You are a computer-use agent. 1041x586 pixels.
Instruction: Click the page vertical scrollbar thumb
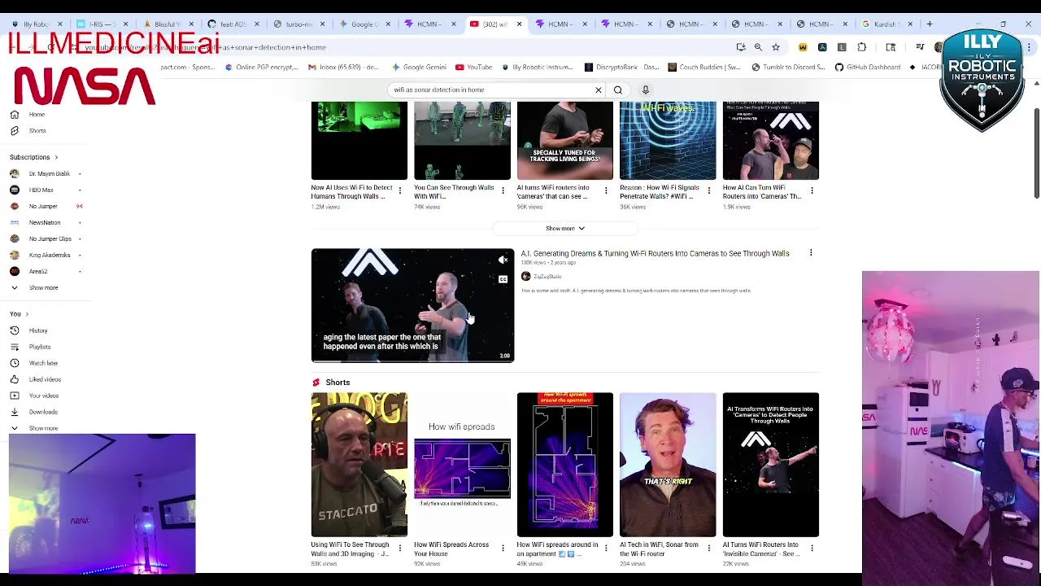coord(1036,151)
